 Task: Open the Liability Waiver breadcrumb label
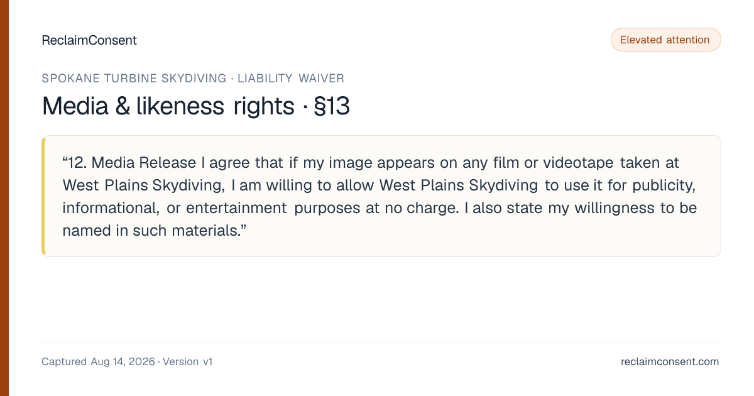pyautogui.click(x=291, y=79)
